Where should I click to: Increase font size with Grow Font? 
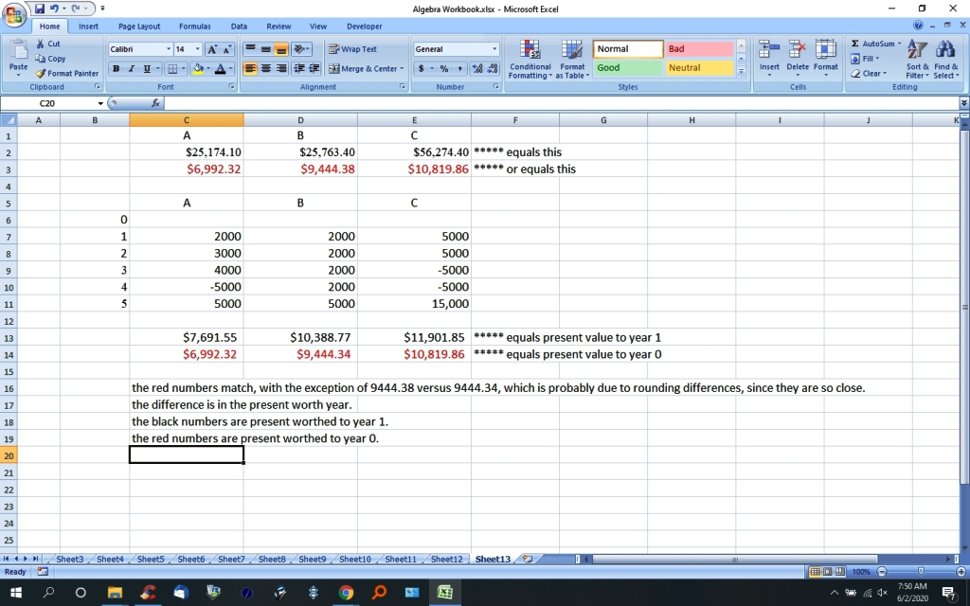point(212,49)
